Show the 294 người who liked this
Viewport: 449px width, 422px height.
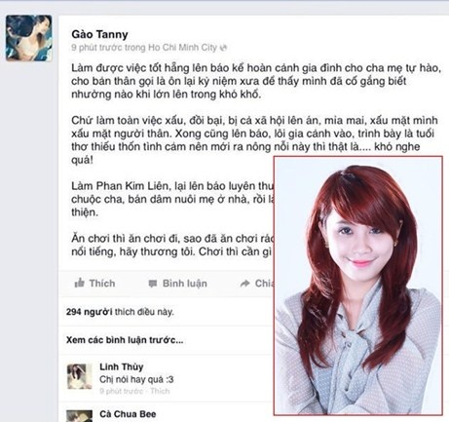[x=90, y=312]
